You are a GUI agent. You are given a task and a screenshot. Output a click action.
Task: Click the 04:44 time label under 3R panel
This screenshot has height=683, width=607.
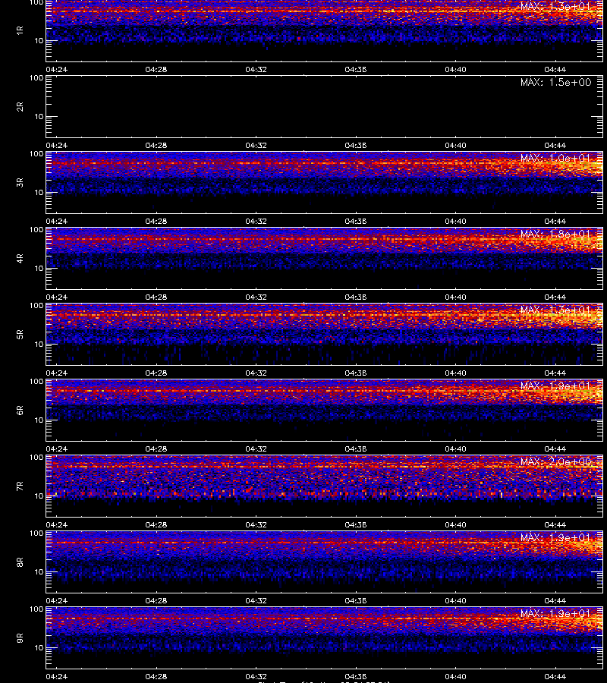coord(555,222)
